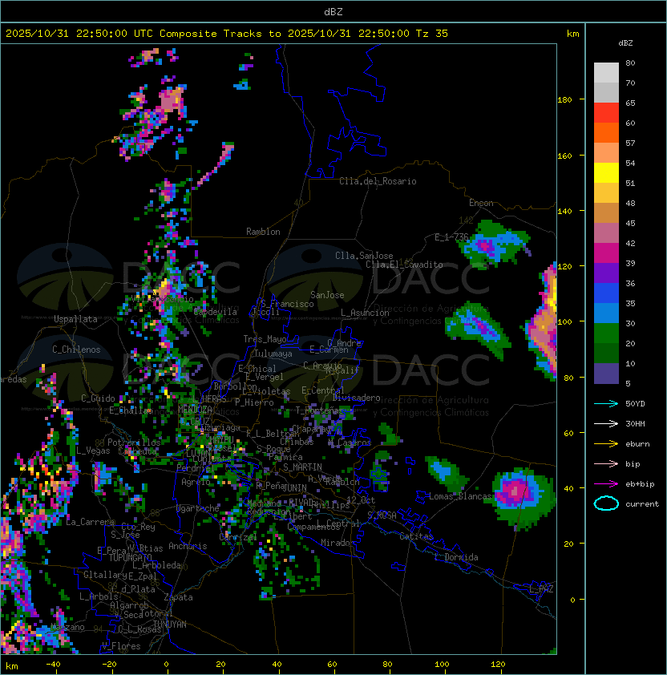Viewport: 667px width, 675px height.
Task: Click the 'Divisadero' map label
Action: [x=357, y=398]
